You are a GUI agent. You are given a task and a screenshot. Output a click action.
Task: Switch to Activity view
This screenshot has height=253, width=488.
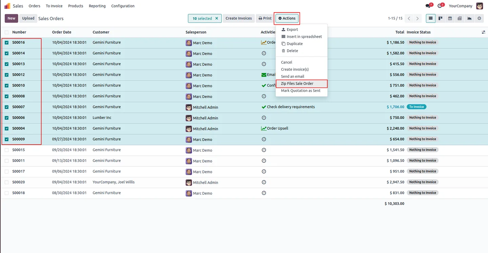point(479,18)
